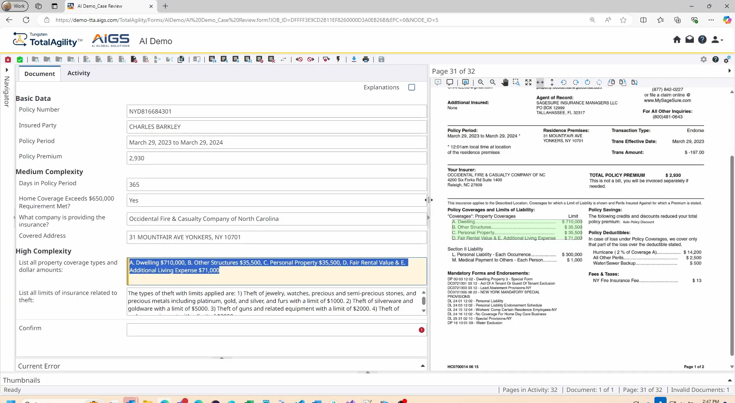This screenshot has width=735, height=403.
Task: Click the download arrow icon in toolbar
Action: [354, 59]
